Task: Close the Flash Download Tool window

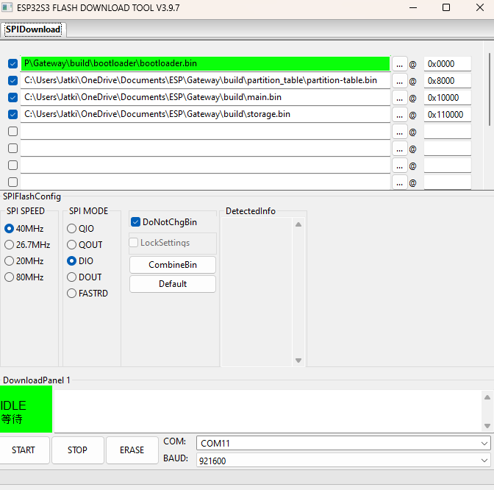Action: click(x=480, y=7)
